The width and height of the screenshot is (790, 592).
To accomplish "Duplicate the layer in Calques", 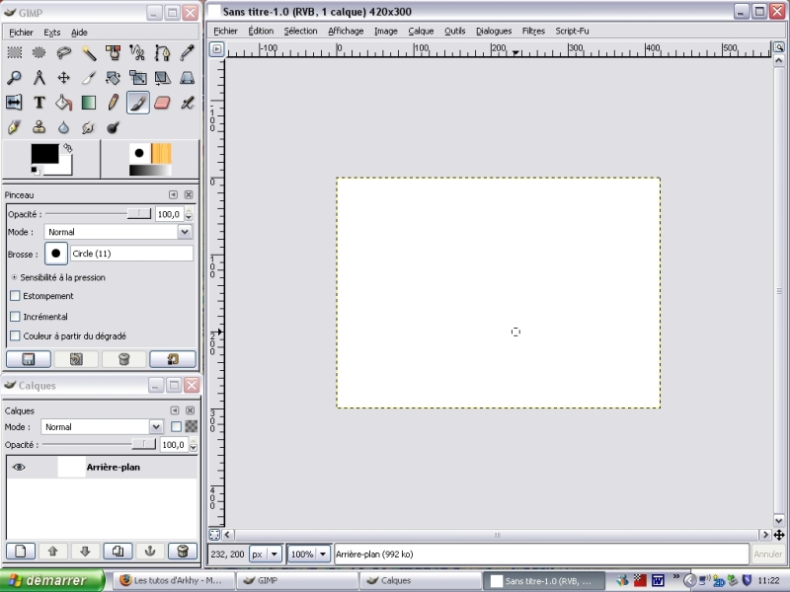I will tap(118, 551).
